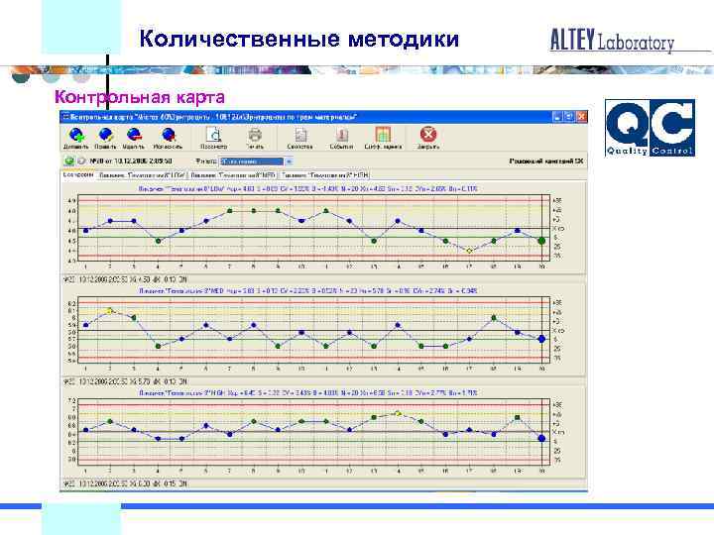The image size is (714, 535).
Task: Click the control chart window title bar
Action: [323, 117]
